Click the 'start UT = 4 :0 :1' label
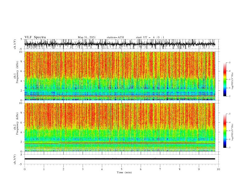Viewport: 246px width, 190px height. pyautogui.click(x=150, y=37)
